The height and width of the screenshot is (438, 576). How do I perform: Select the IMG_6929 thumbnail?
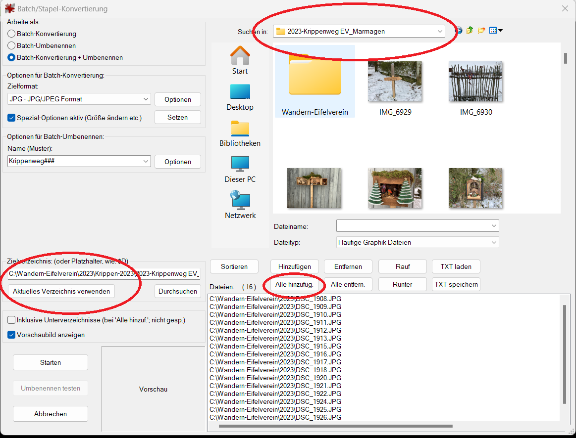pos(395,82)
